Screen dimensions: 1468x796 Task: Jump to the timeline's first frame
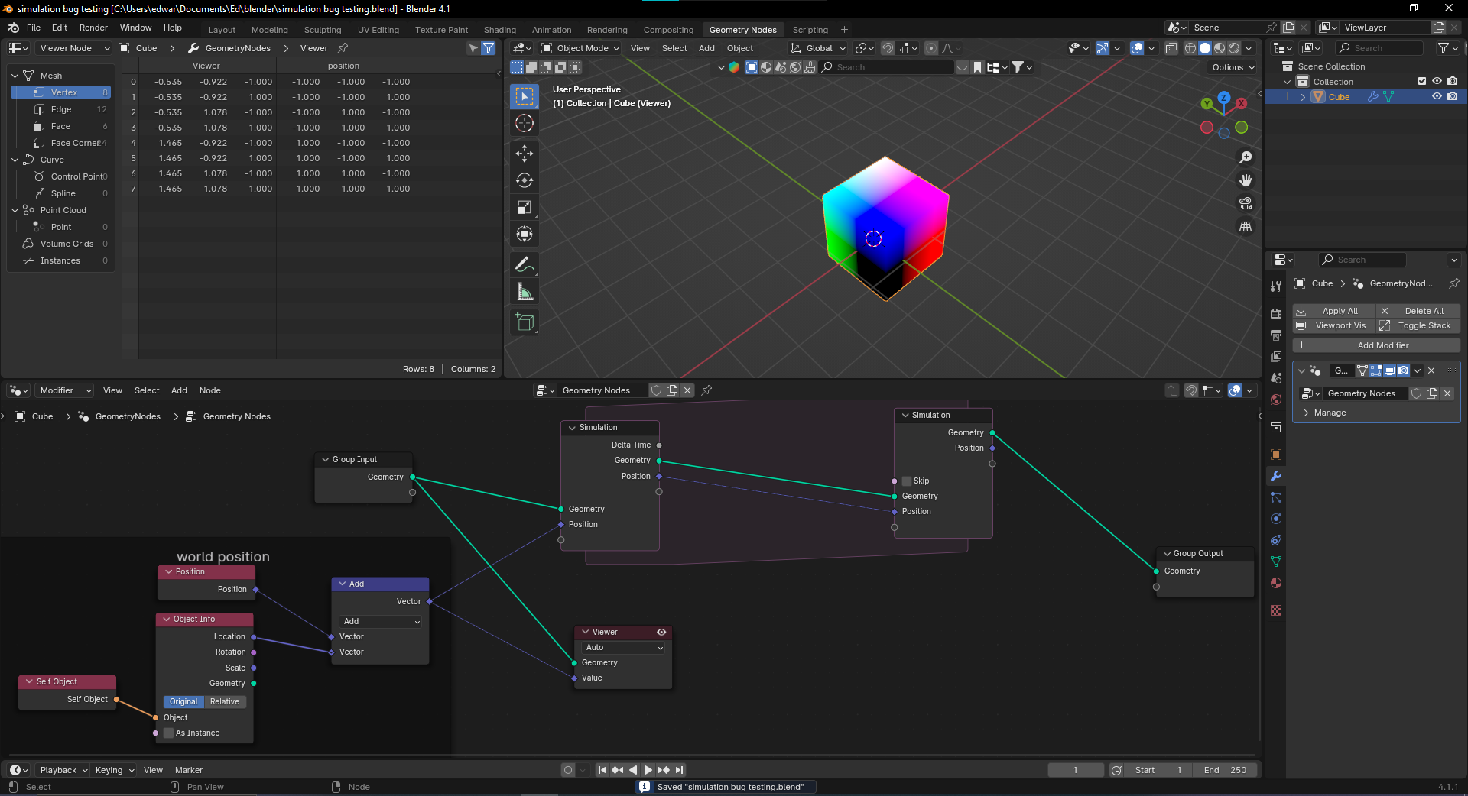click(602, 770)
